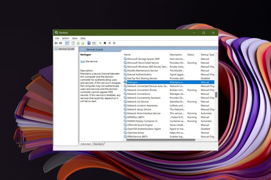Click the Back navigation arrow
This screenshot has width=271, height=180.
tap(56, 43)
